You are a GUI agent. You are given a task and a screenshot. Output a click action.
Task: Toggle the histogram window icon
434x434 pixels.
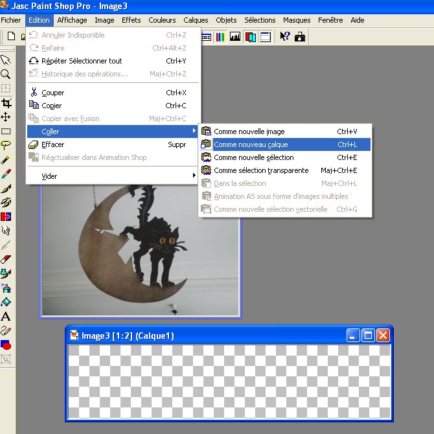[x=235, y=37]
